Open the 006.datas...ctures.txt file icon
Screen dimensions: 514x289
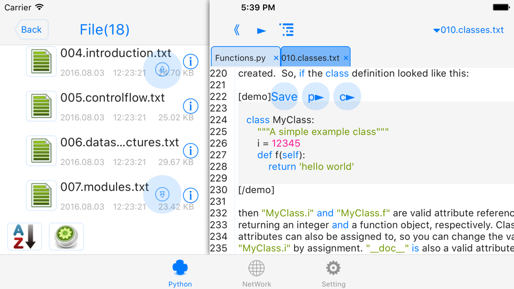click(41, 151)
